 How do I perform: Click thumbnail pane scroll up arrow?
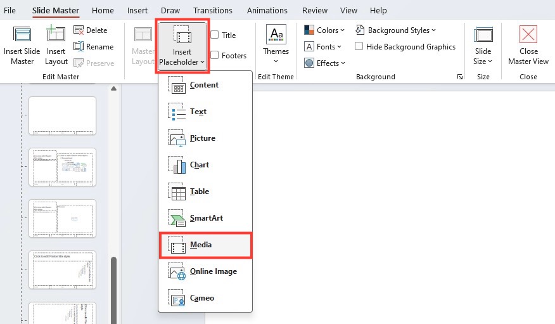pyautogui.click(x=113, y=89)
